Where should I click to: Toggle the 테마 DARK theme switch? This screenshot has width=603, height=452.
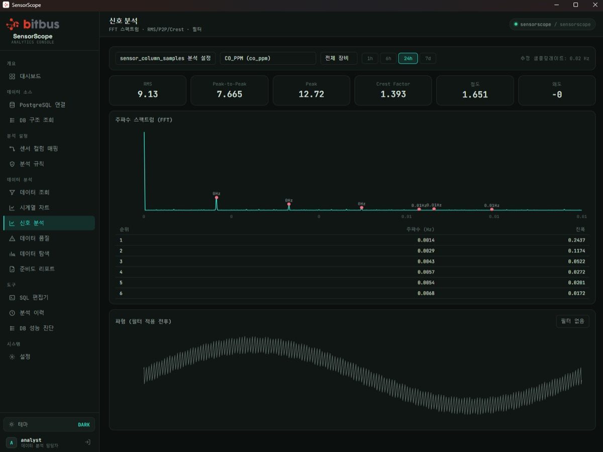coord(49,424)
